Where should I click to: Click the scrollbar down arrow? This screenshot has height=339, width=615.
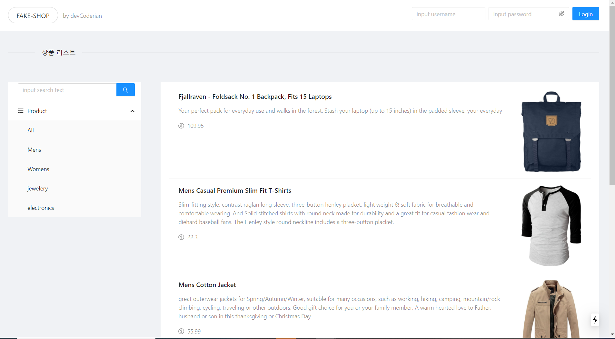612,334
